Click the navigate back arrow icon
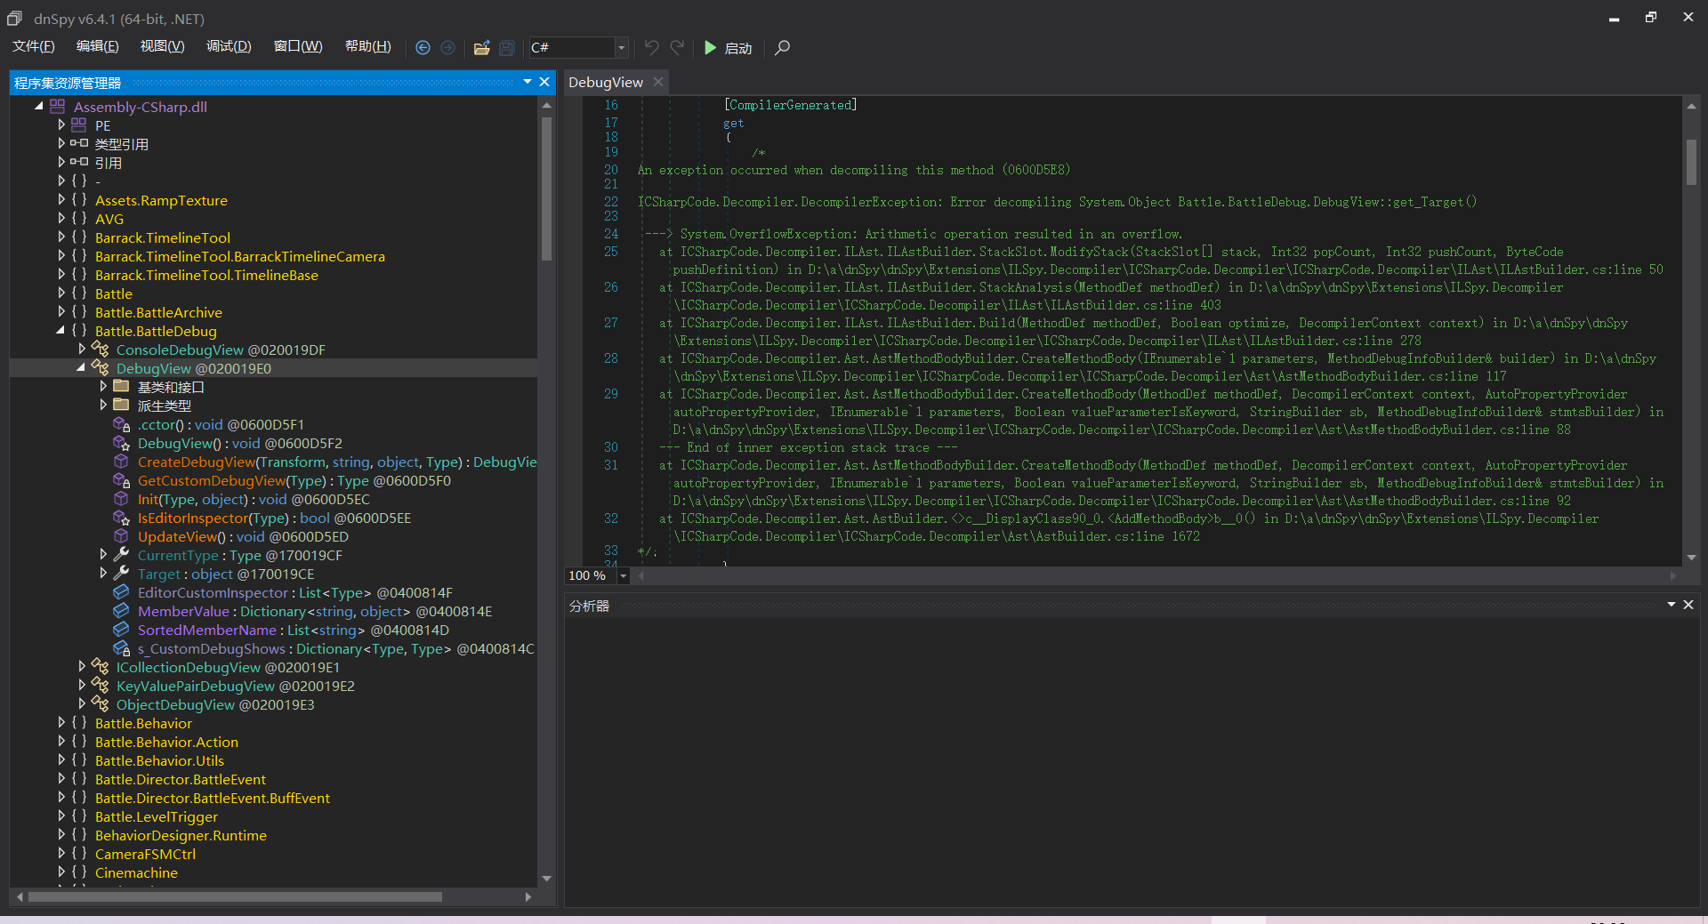The image size is (1708, 924). coord(423,48)
